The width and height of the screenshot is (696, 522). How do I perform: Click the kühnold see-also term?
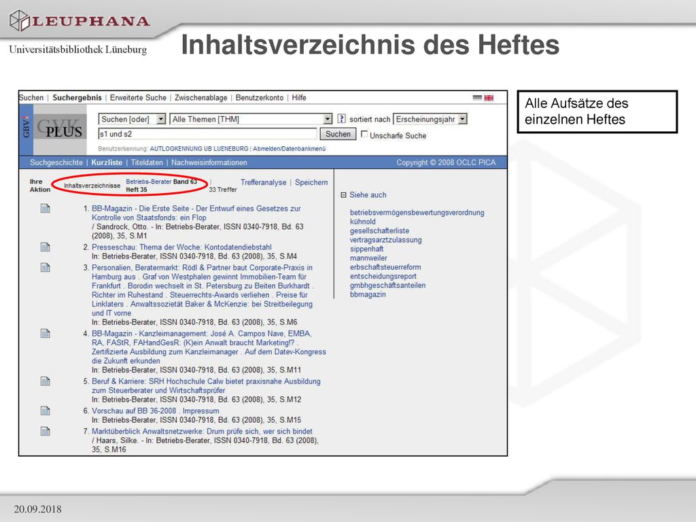tap(363, 222)
